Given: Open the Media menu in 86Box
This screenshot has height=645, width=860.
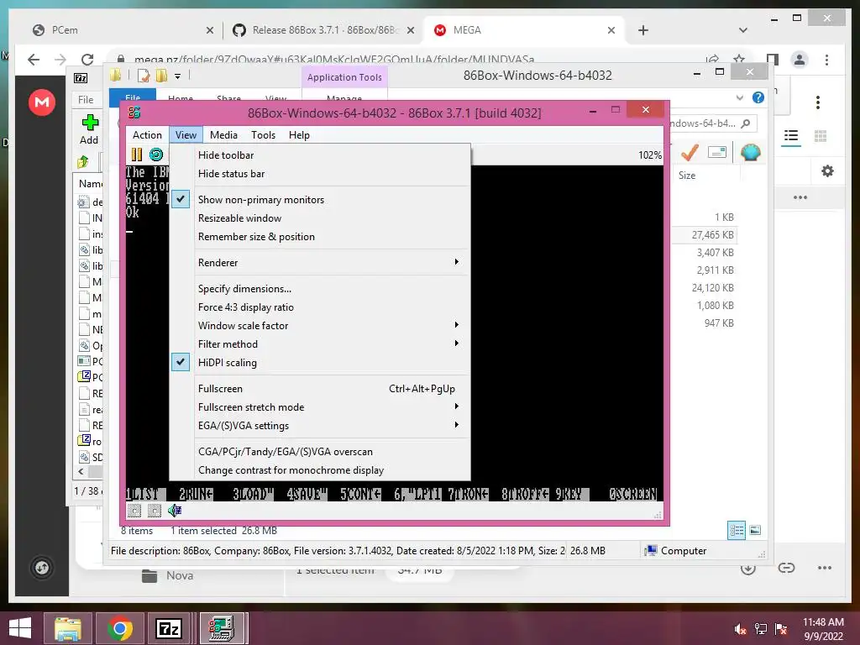Looking at the screenshot, I should click(x=223, y=135).
